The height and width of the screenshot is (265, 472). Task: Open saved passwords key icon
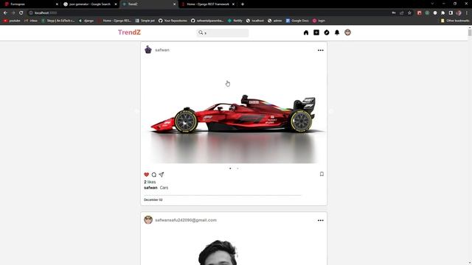point(394,13)
